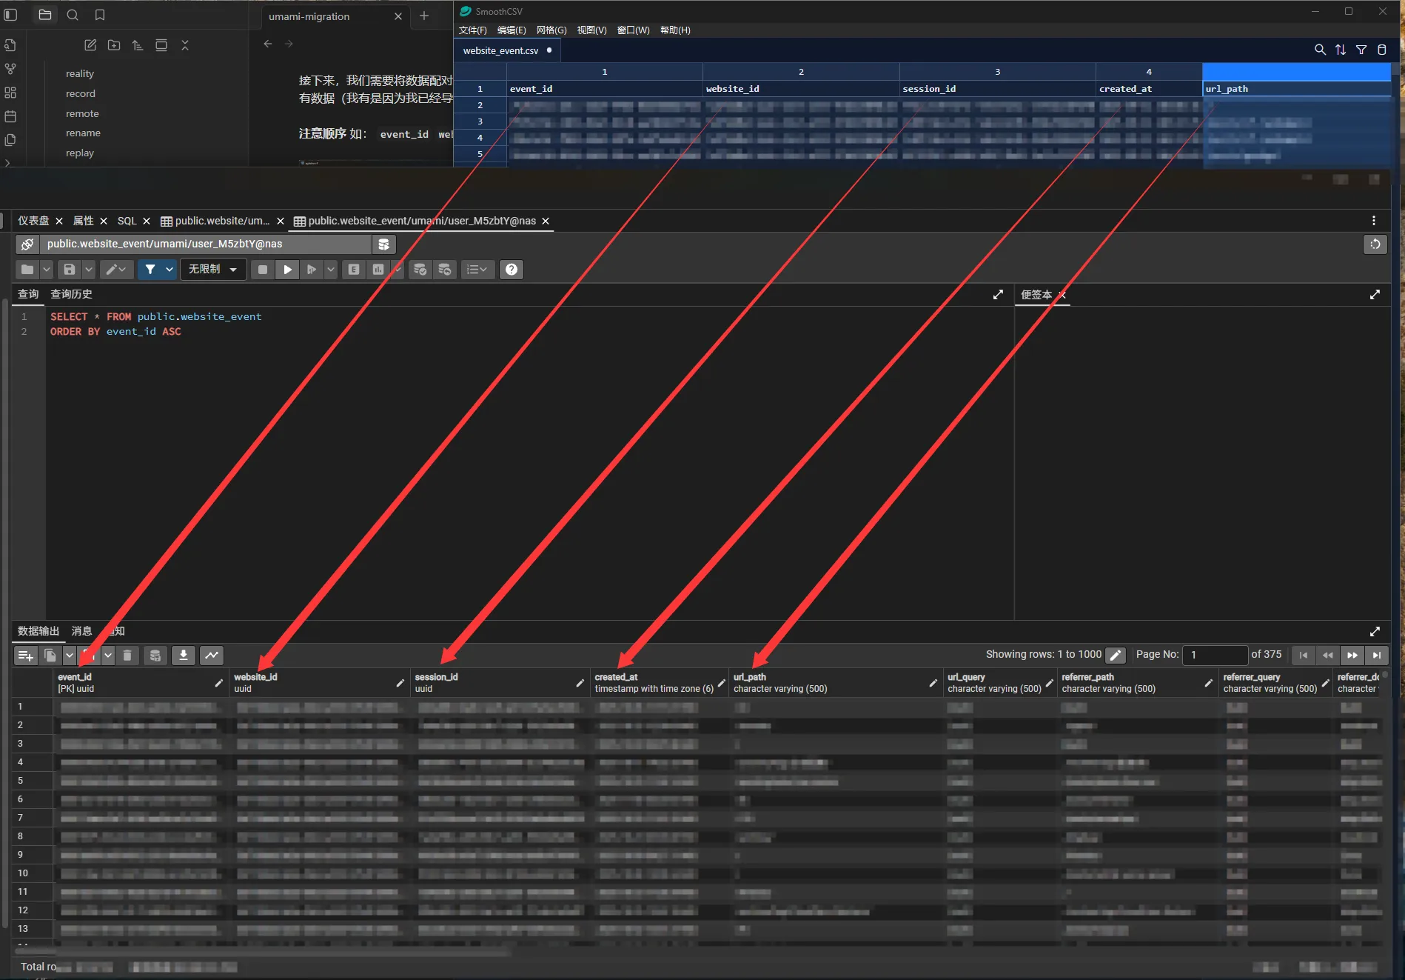Click the Stop query square button
Screen dimensions: 1405x980
click(x=262, y=270)
